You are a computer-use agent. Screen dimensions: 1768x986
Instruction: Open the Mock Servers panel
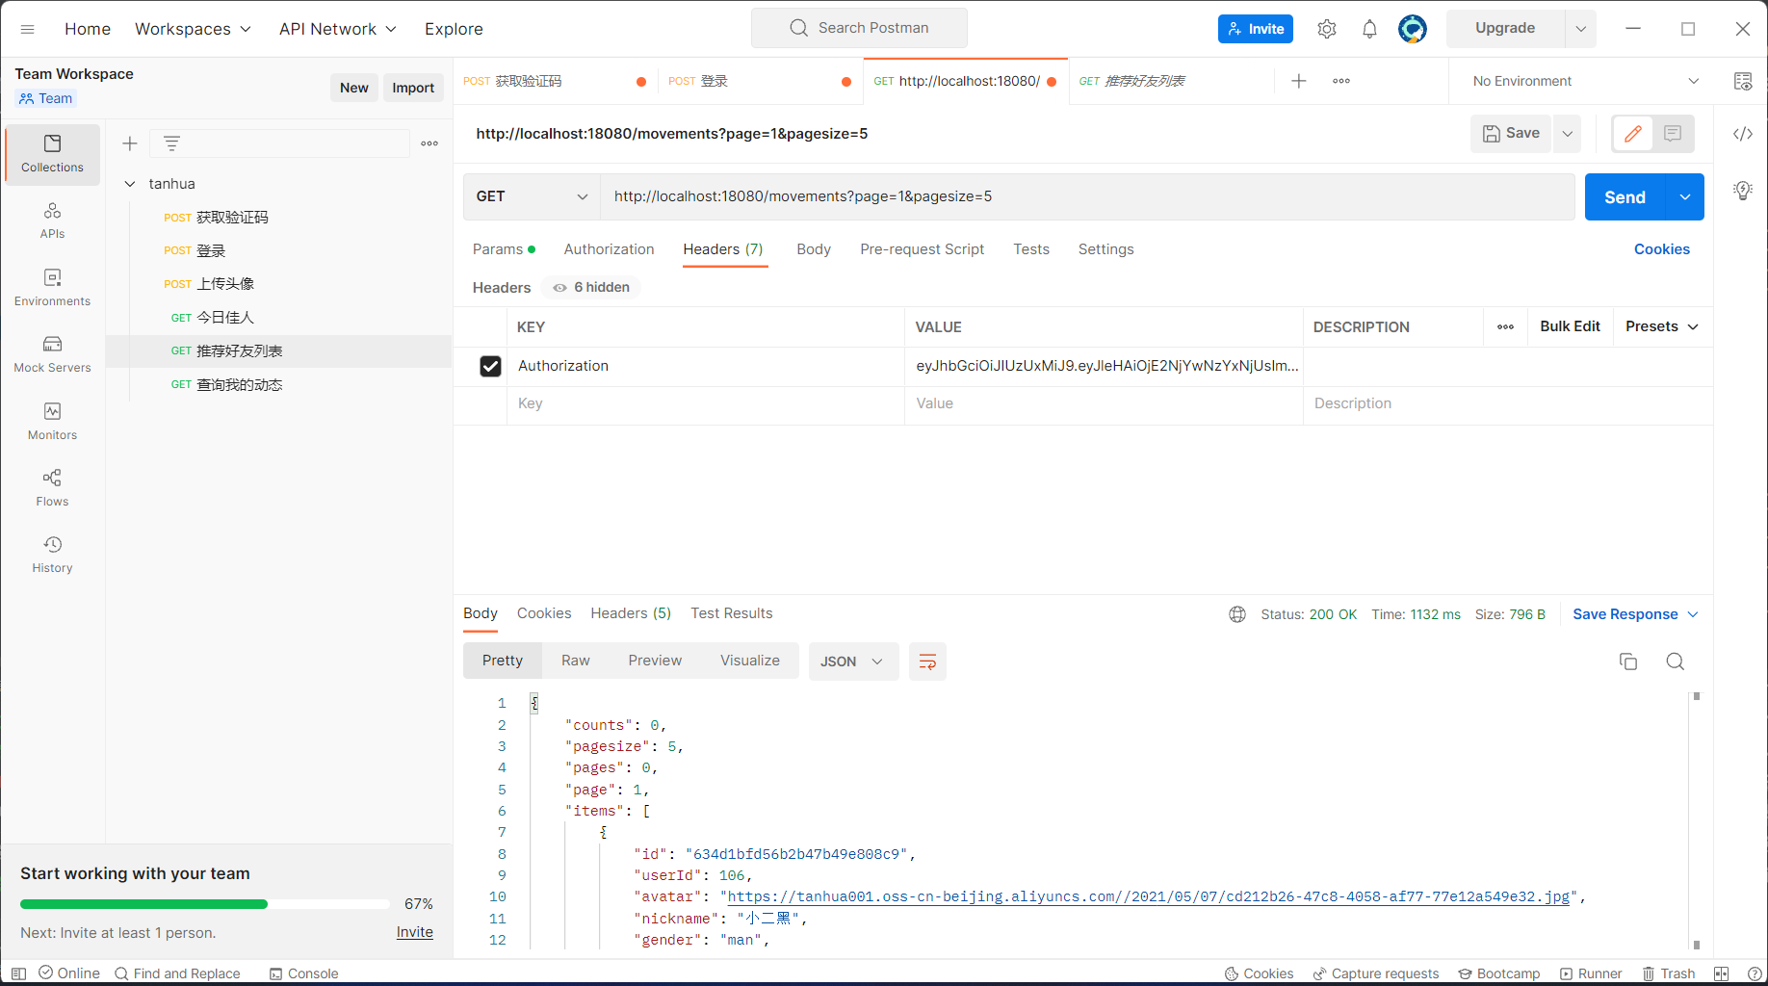click(x=52, y=354)
